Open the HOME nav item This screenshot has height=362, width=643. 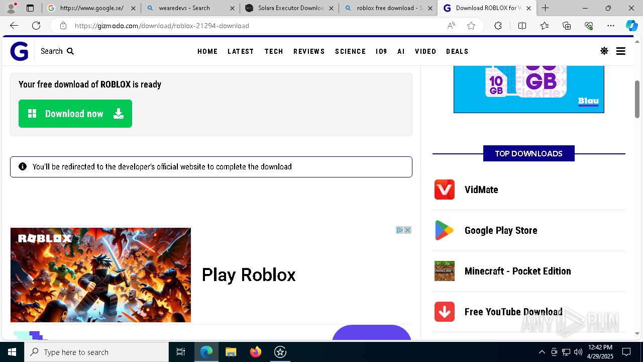click(207, 51)
